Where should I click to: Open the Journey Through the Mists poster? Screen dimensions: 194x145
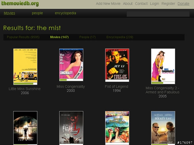[117, 128]
